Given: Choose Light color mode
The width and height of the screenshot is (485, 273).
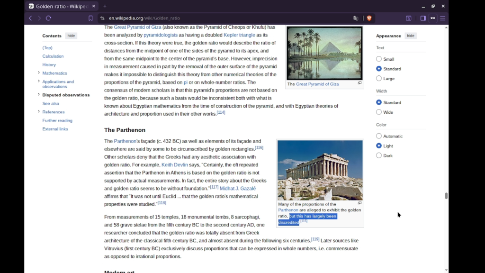Looking at the screenshot, I should (x=379, y=146).
